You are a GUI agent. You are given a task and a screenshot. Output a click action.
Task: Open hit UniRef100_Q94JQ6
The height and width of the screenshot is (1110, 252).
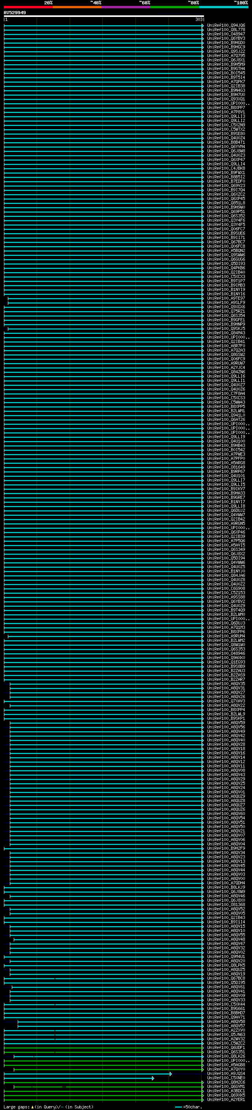[226, 26]
